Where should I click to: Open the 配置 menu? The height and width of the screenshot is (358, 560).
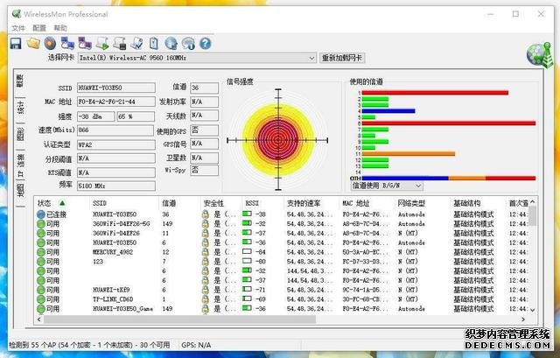(x=39, y=28)
